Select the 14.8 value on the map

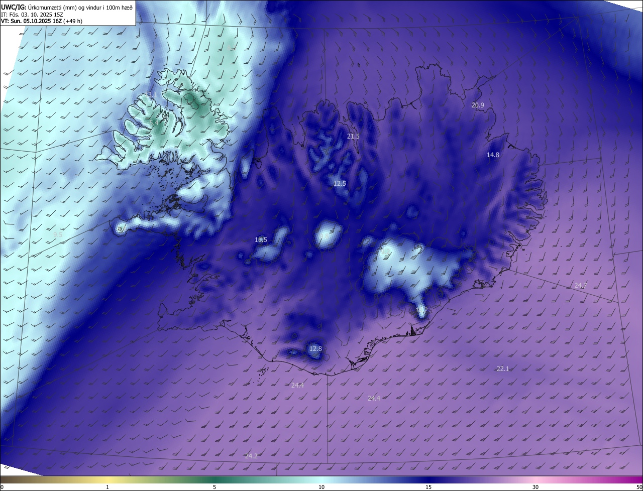[x=493, y=155]
